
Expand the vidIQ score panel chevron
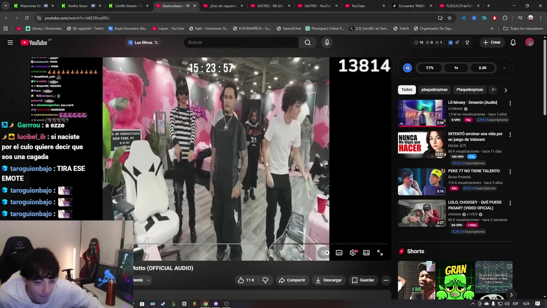point(504,68)
